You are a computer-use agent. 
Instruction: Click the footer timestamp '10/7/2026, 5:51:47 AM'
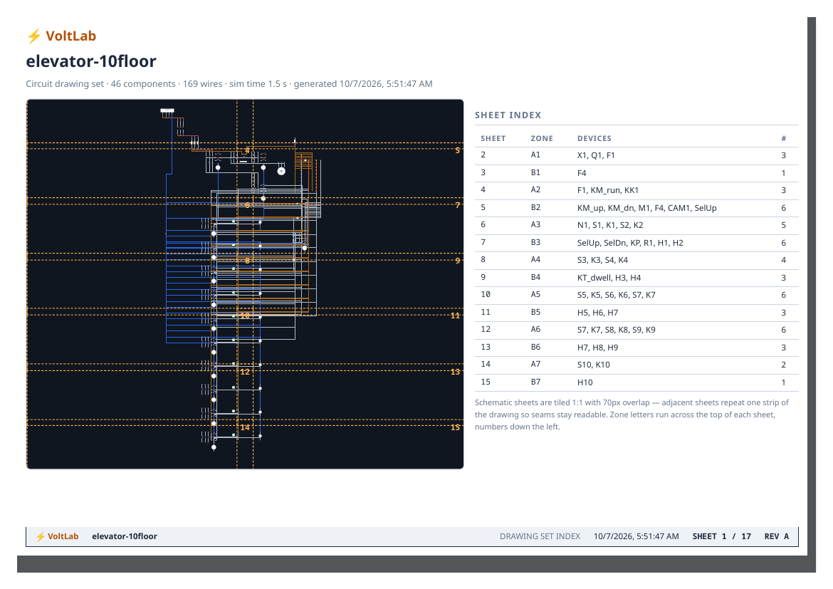click(636, 536)
